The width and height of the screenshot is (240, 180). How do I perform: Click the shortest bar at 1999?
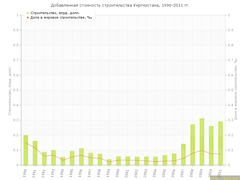[x=109, y=162]
